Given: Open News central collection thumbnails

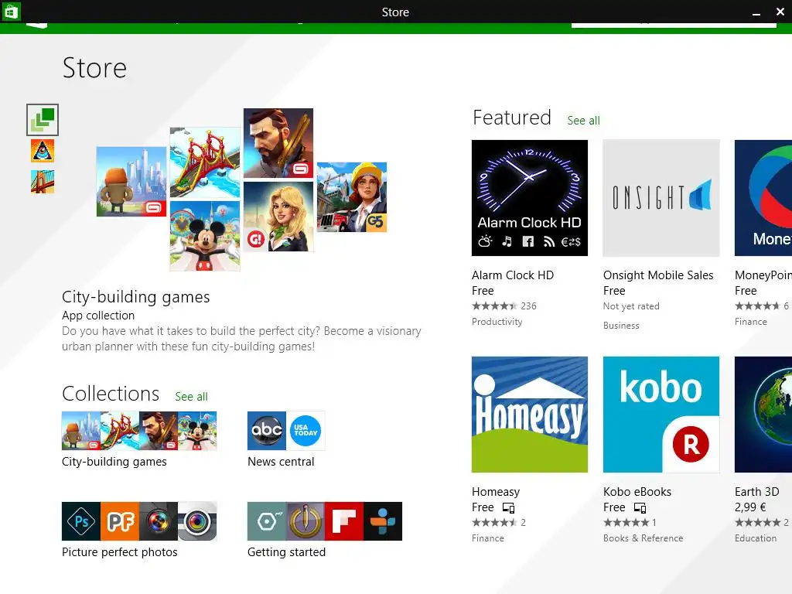Looking at the screenshot, I should pos(286,431).
